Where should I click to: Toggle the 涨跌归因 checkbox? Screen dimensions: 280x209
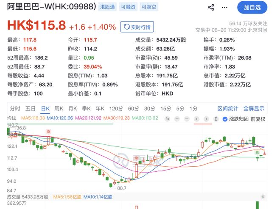pyautogui.click(x=225, y=119)
